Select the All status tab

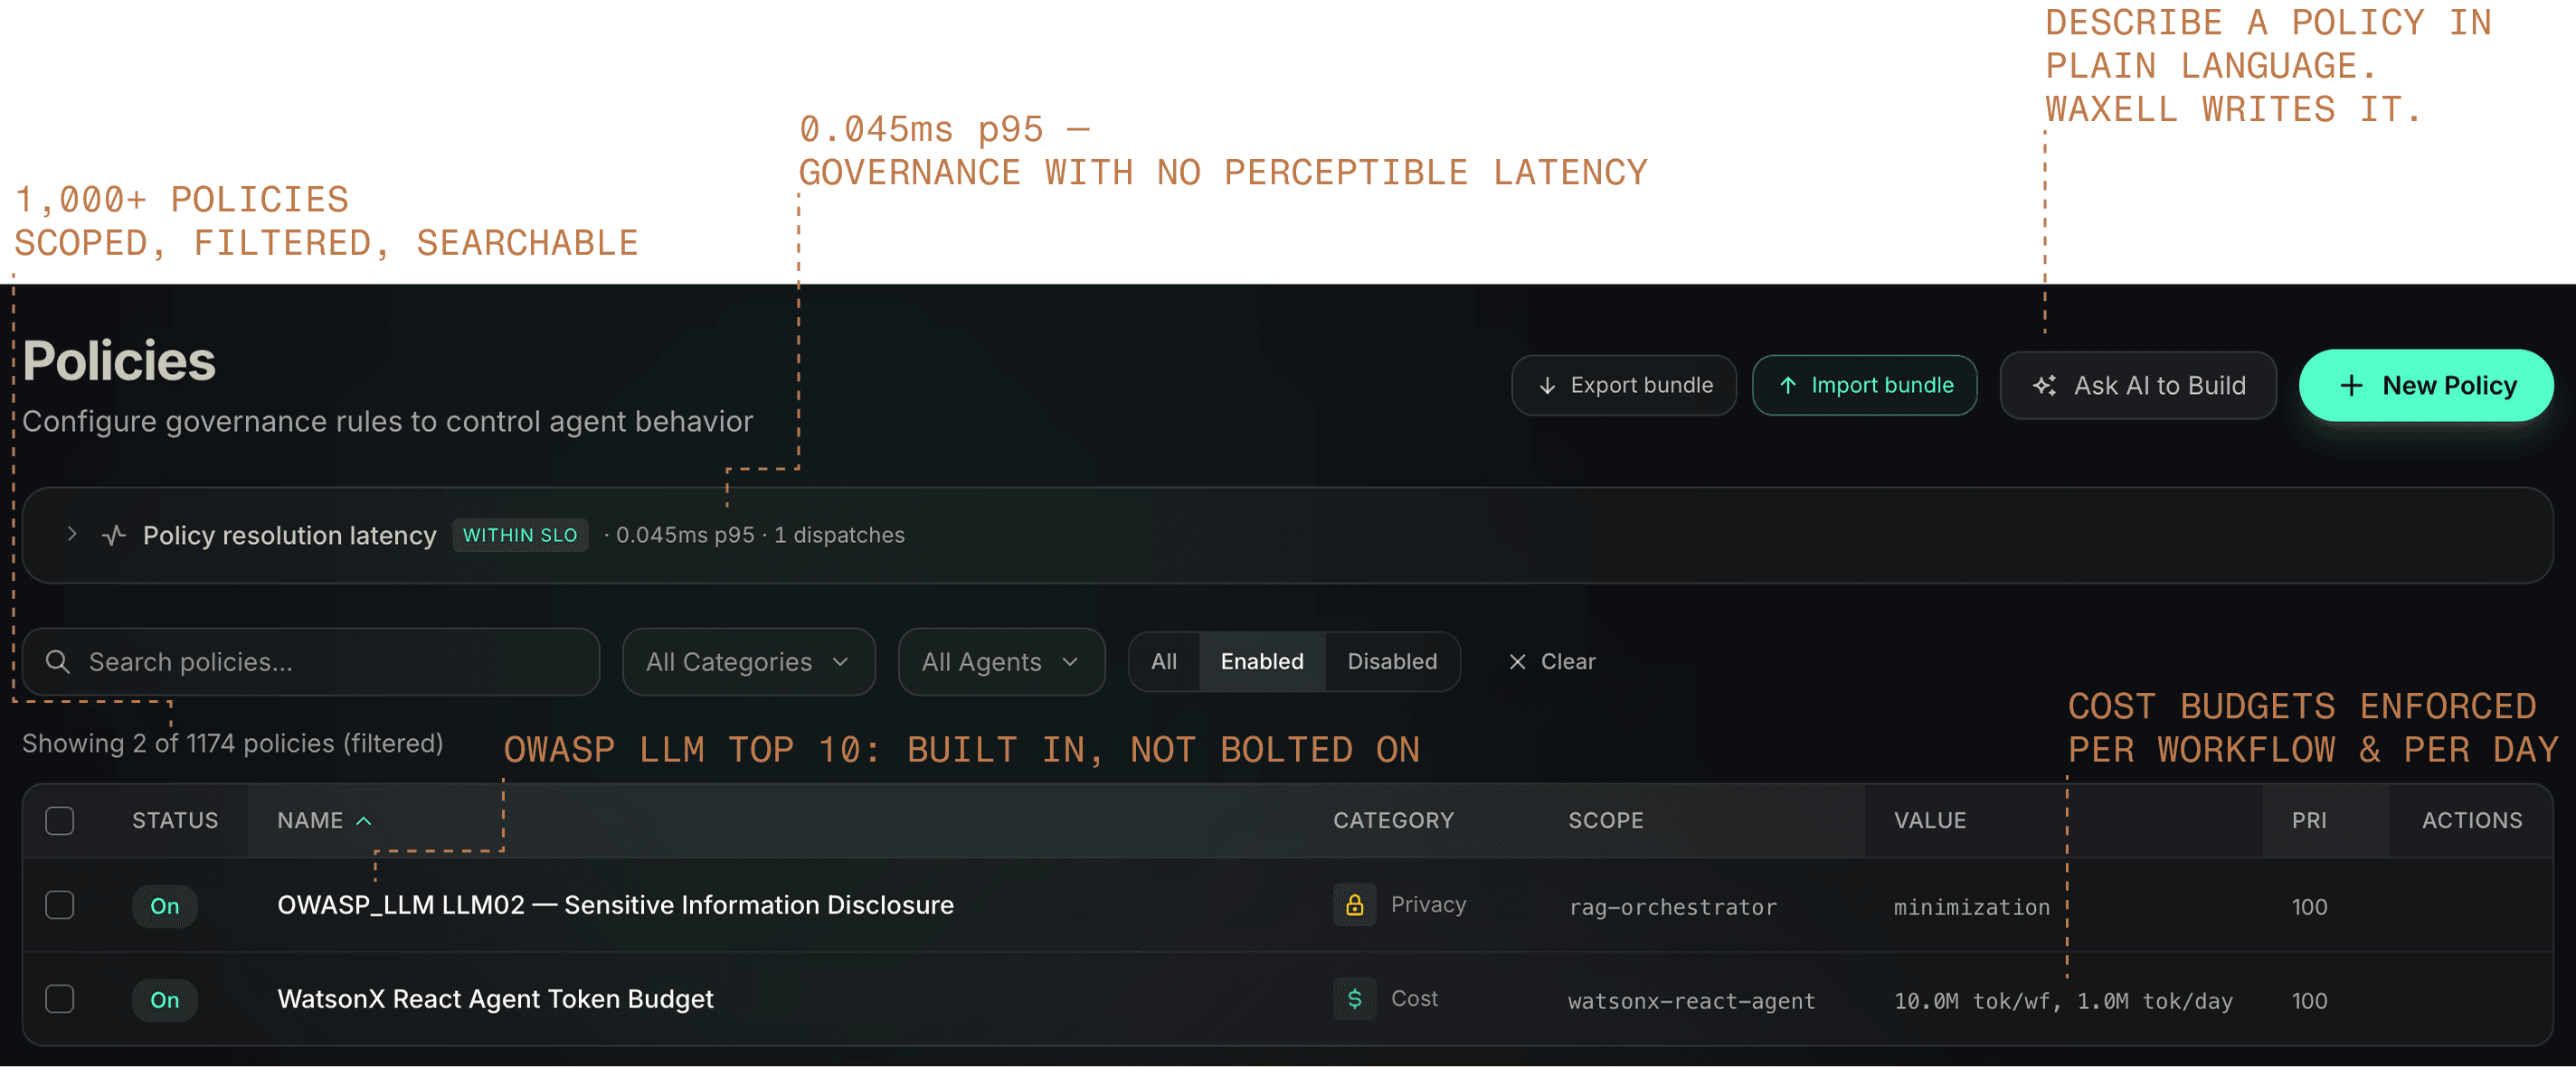click(1164, 661)
